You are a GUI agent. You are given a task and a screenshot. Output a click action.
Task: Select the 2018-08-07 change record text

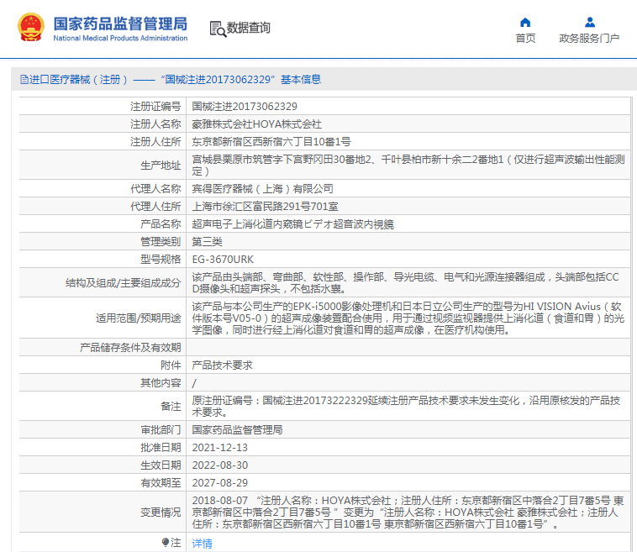coord(408,513)
